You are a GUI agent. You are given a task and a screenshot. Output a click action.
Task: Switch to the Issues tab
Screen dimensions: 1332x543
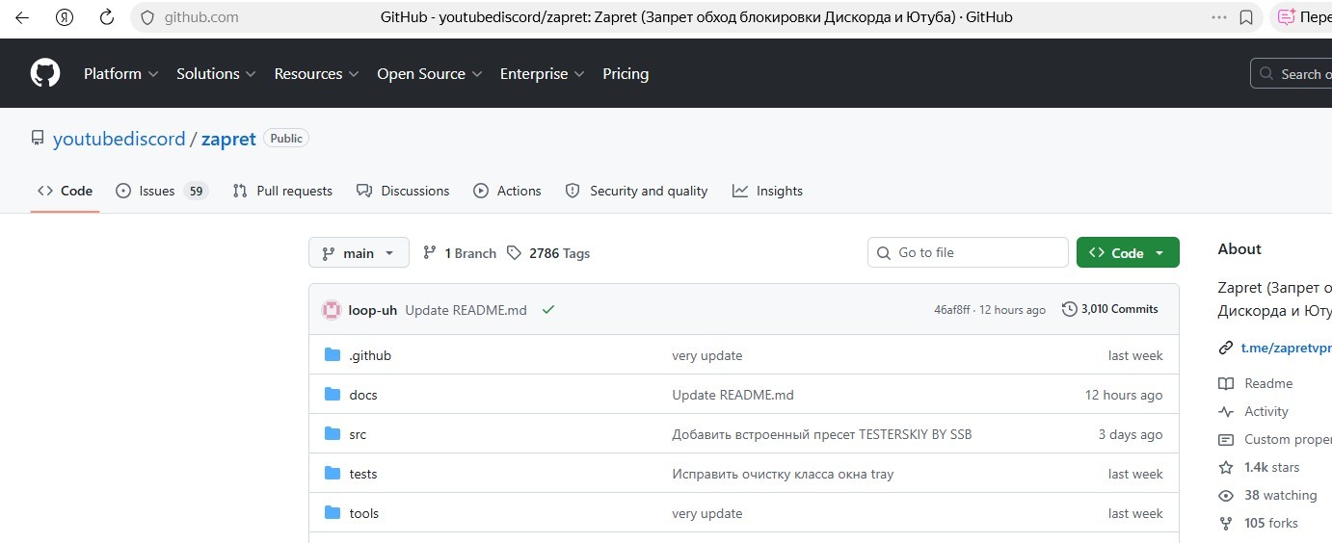pos(161,191)
